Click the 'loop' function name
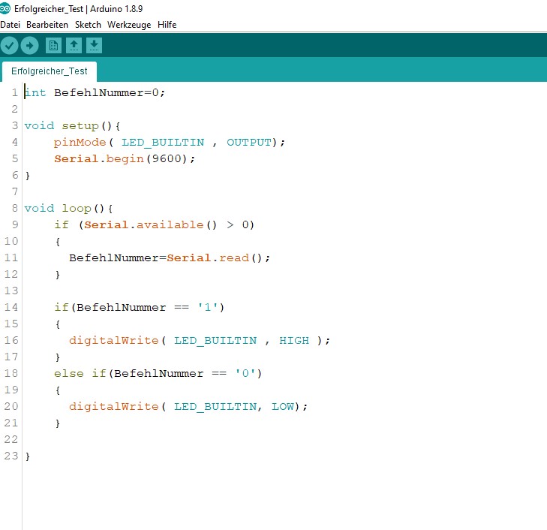This screenshot has height=530, width=547. (x=77, y=209)
